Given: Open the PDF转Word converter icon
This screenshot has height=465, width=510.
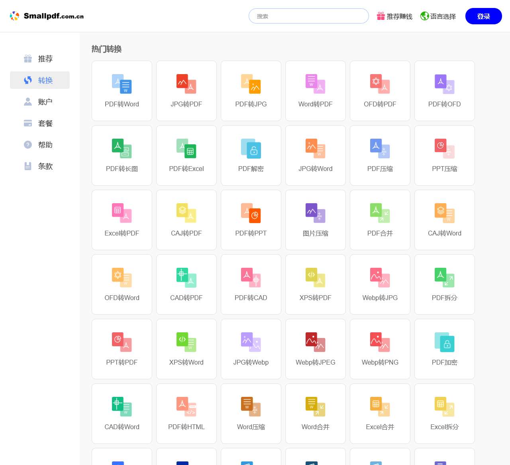Looking at the screenshot, I should click(122, 84).
